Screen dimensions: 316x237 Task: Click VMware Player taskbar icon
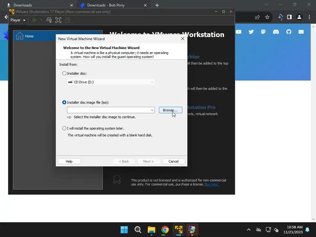point(179,230)
